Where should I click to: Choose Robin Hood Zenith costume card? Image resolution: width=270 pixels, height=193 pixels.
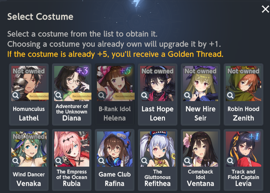243,94
